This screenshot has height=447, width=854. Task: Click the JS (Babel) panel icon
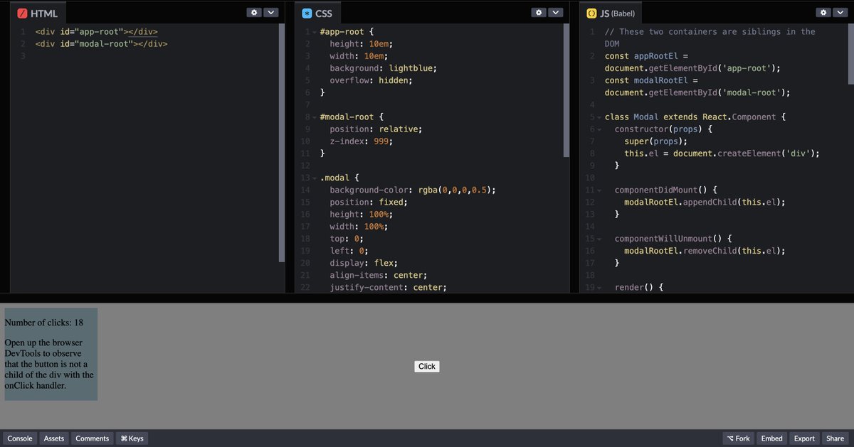[590, 12]
